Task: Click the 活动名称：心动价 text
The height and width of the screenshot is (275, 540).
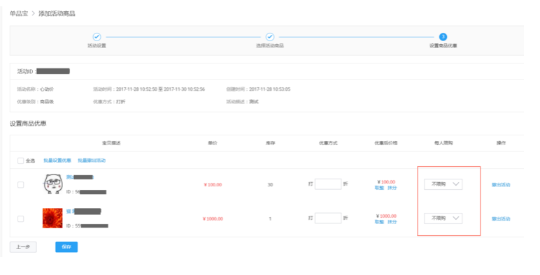Action: pyautogui.click(x=36, y=89)
